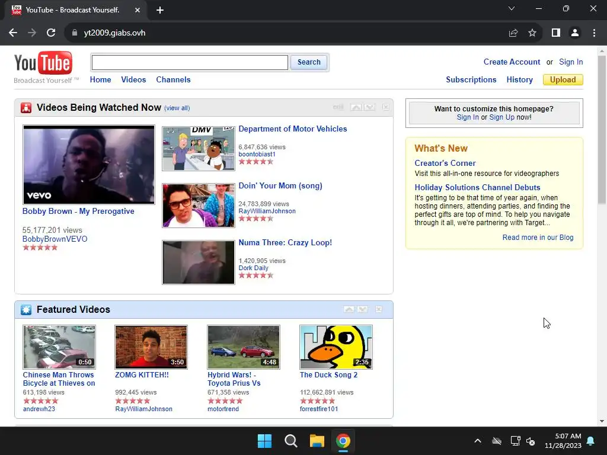The height and width of the screenshot is (455, 607).
Task: Open the tab search dropdown chevron
Action: click(512, 8)
